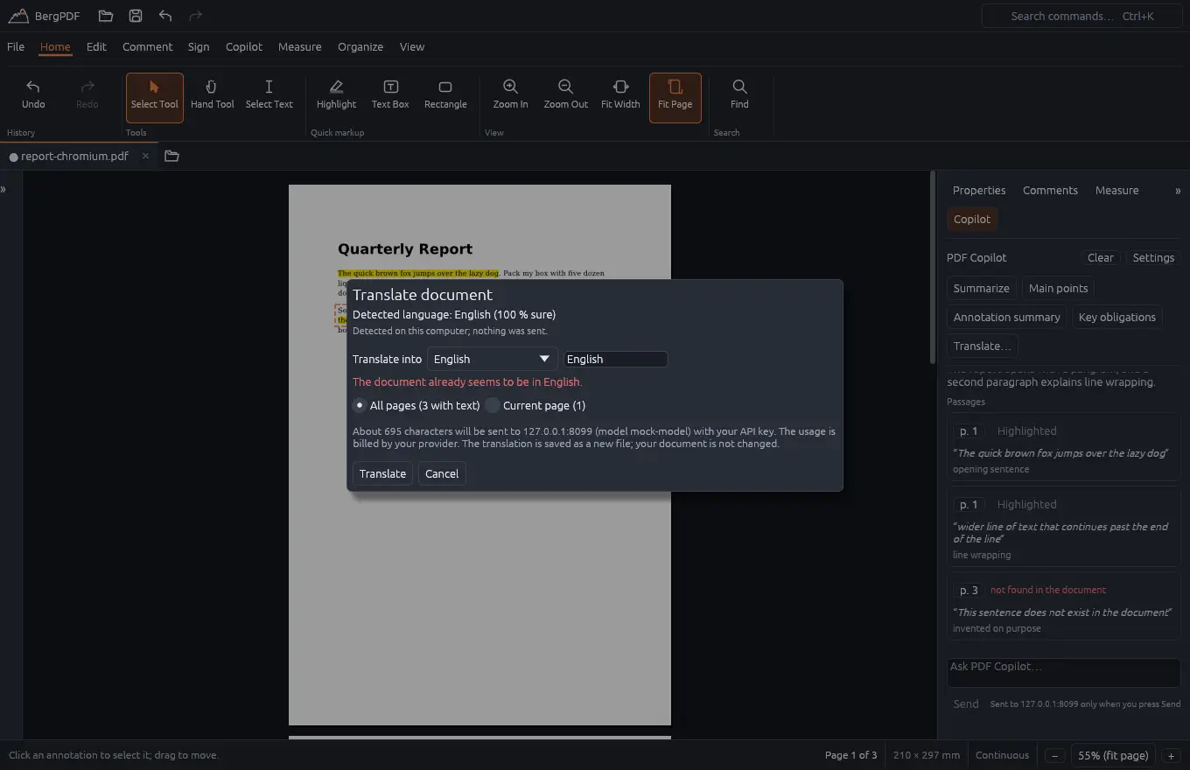
Task: Click the Summarize copilot button
Action: (981, 288)
